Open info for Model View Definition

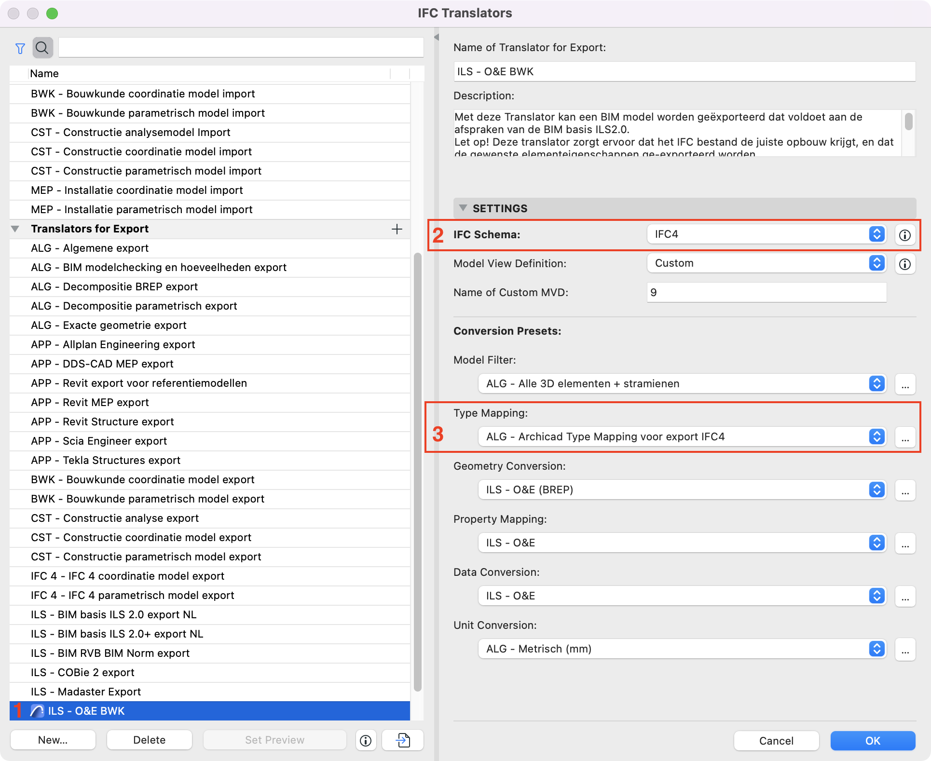(905, 264)
